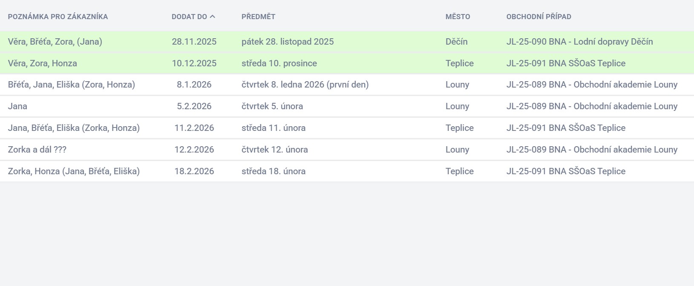Click the sort arrow next to Dodat do
This screenshot has width=694, height=286.
pyautogui.click(x=213, y=17)
